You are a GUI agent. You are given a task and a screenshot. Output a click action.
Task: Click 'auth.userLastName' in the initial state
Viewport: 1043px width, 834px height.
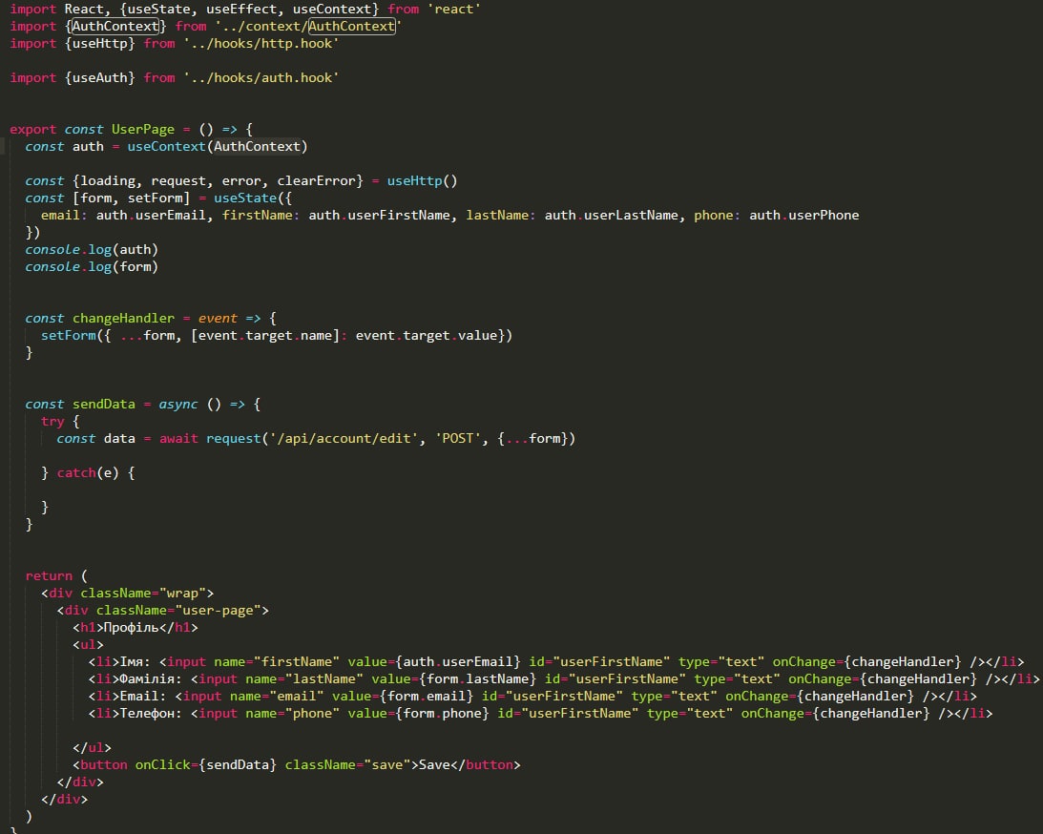(612, 216)
